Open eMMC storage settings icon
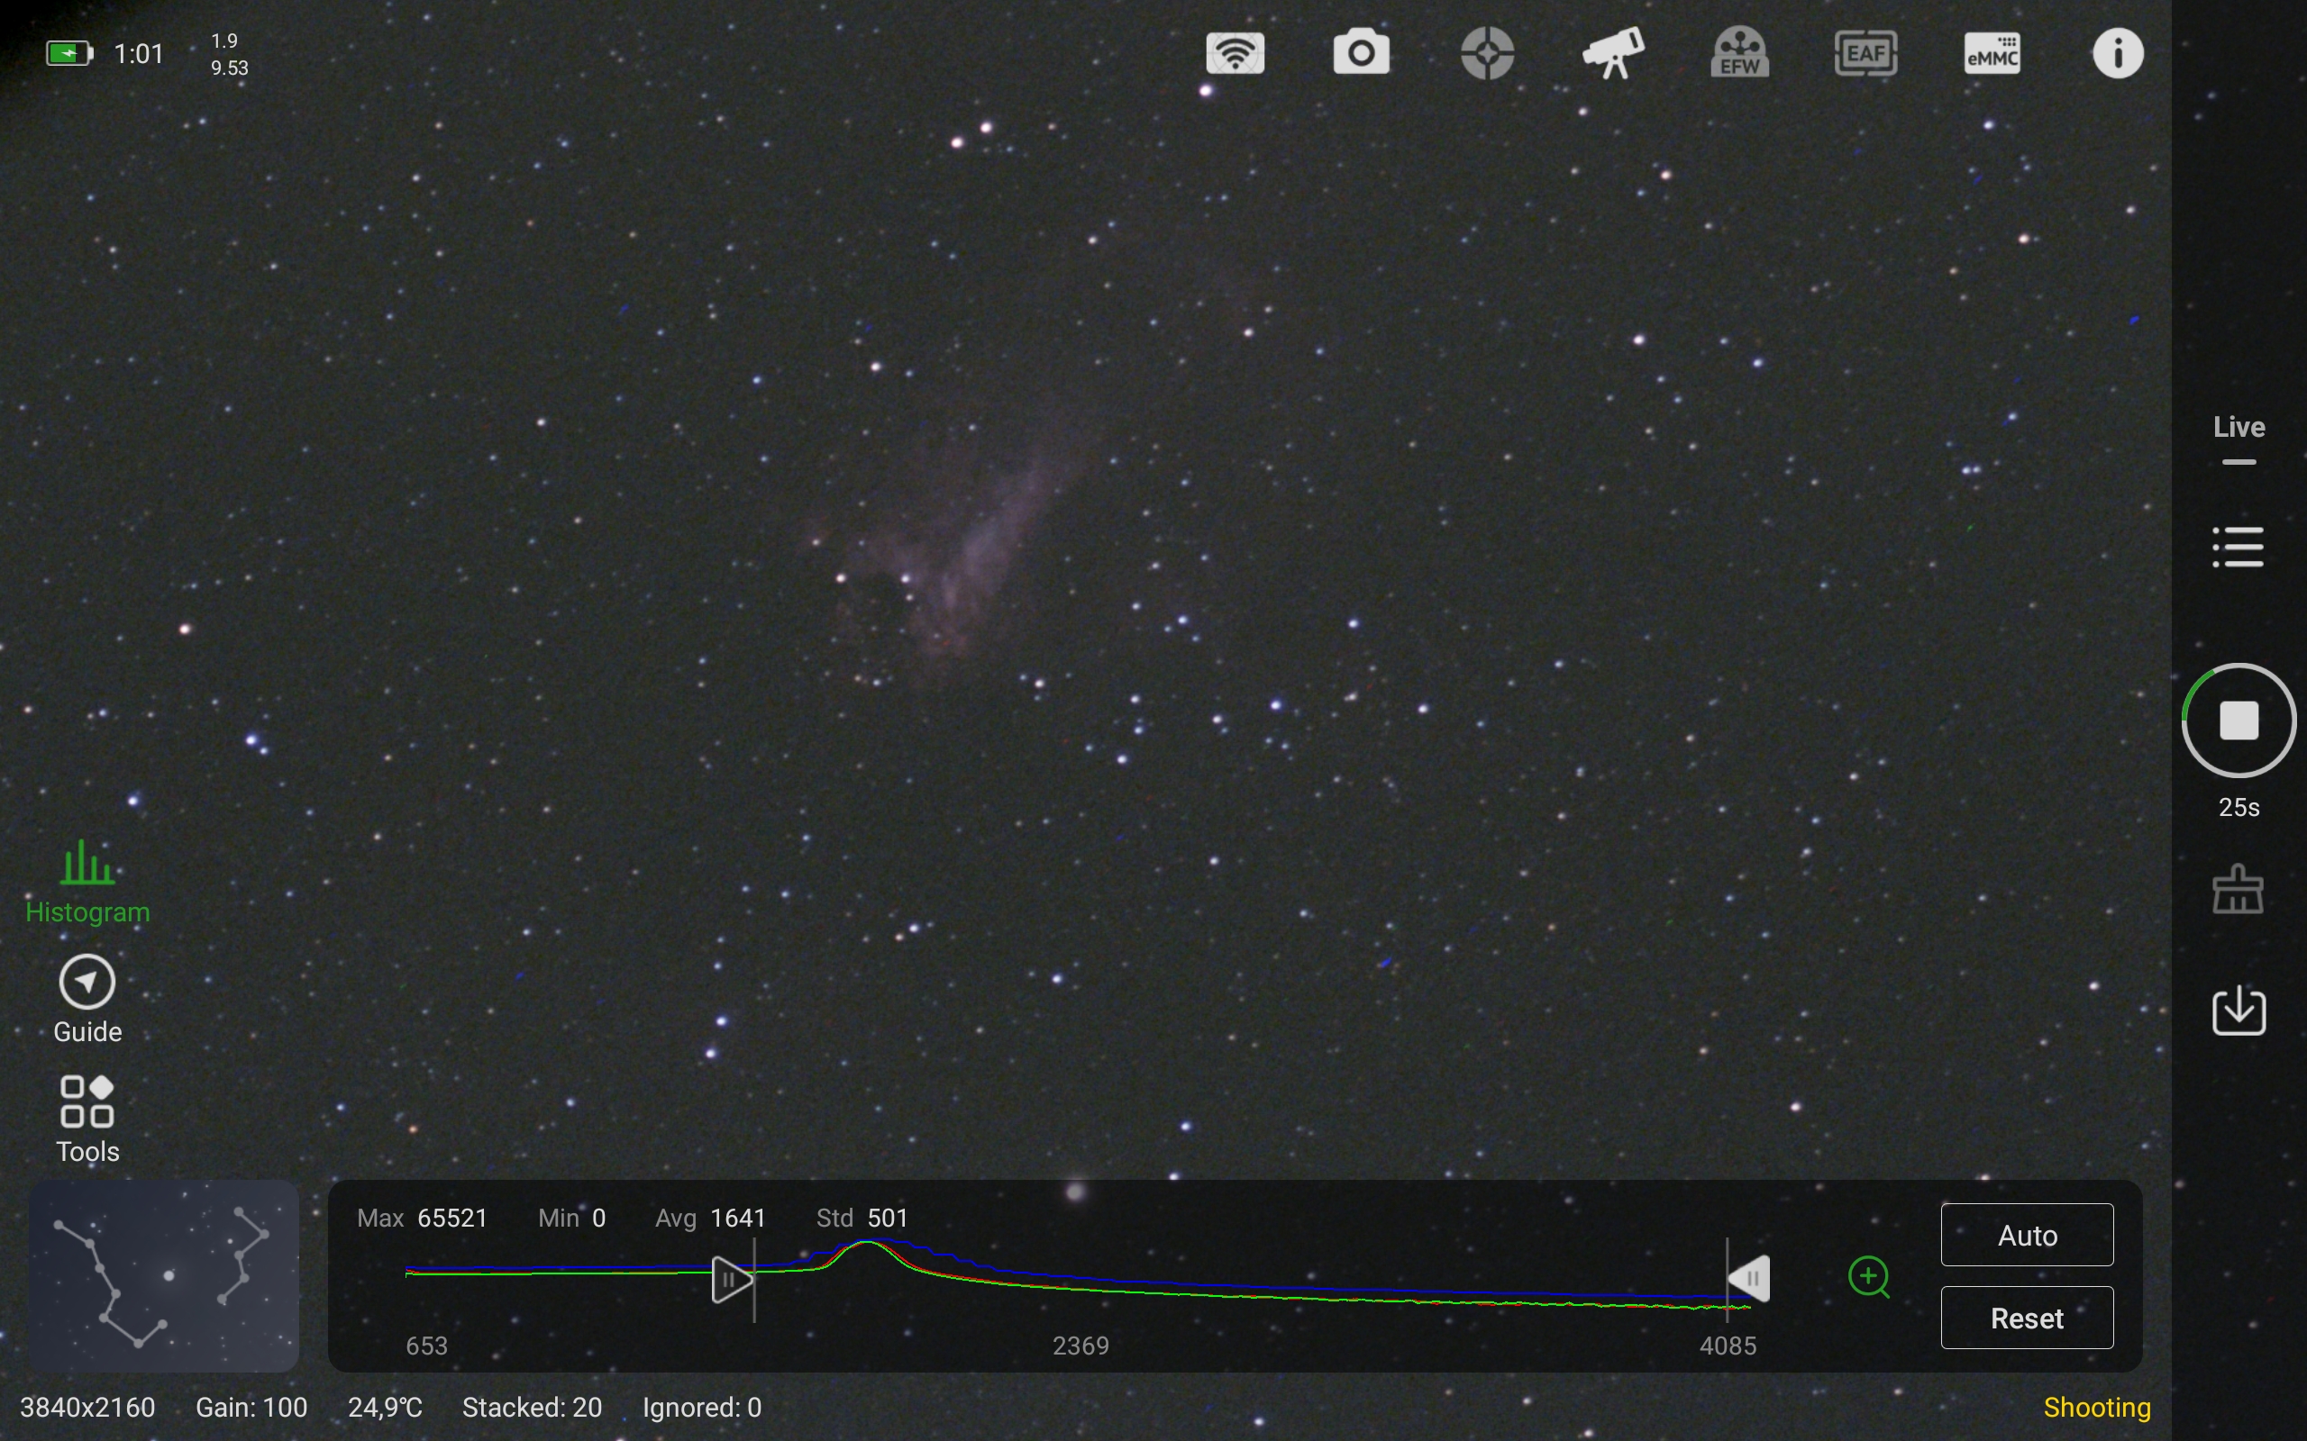Screen dimensions: 2307x1441 coord(1992,53)
